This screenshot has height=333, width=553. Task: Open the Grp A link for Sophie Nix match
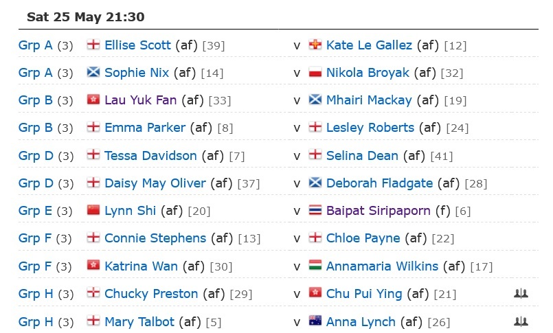click(x=35, y=73)
